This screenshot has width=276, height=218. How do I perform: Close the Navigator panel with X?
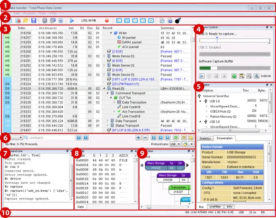click(x=271, y=85)
